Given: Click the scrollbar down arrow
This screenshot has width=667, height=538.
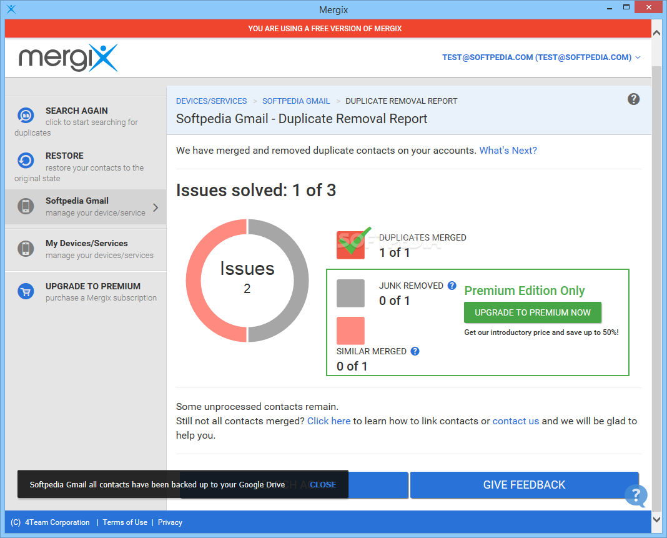Looking at the screenshot, I should [x=657, y=520].
